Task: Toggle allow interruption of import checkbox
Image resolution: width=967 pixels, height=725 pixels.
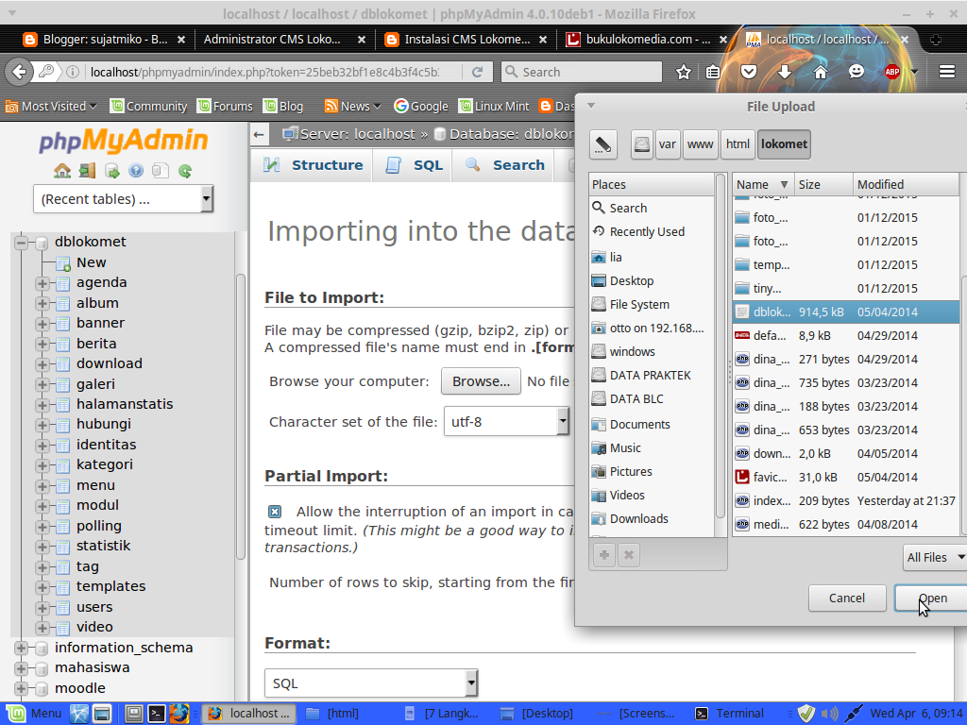Action: pos(275,512)
